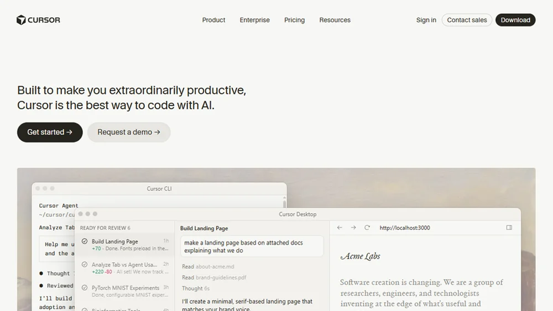Viewport: 553px width, 311px height.
Task: Toggle the side panel icon in browser
Action: pyautogui.click(x=509, y=228)
